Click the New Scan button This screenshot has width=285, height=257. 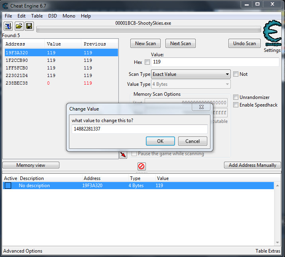coord(145,43)
